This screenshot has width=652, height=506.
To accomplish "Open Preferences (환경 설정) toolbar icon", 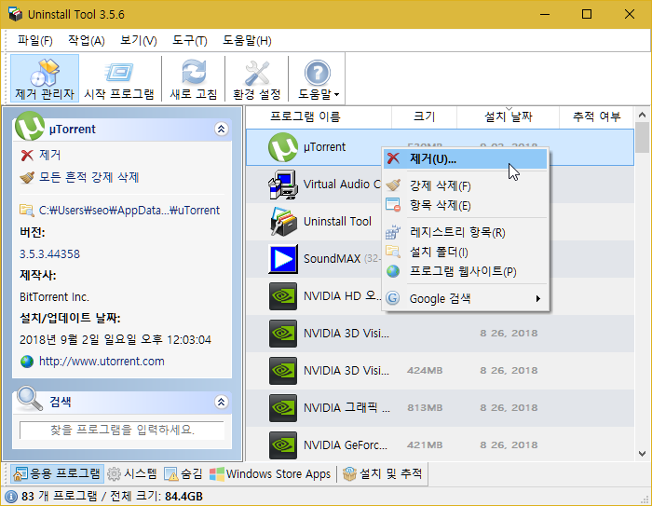I will tap(256, 79).
